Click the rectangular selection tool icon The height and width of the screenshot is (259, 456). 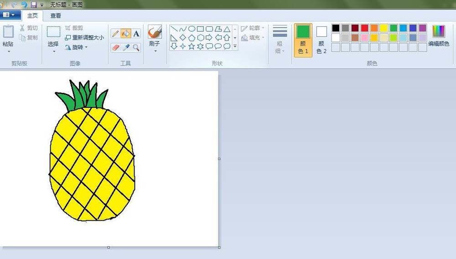[53, 32]
